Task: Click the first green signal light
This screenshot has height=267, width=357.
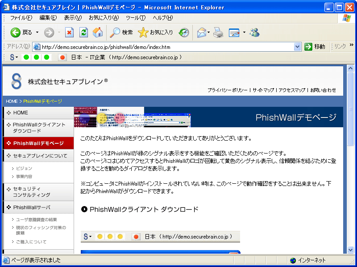Action: pos(26,57)
